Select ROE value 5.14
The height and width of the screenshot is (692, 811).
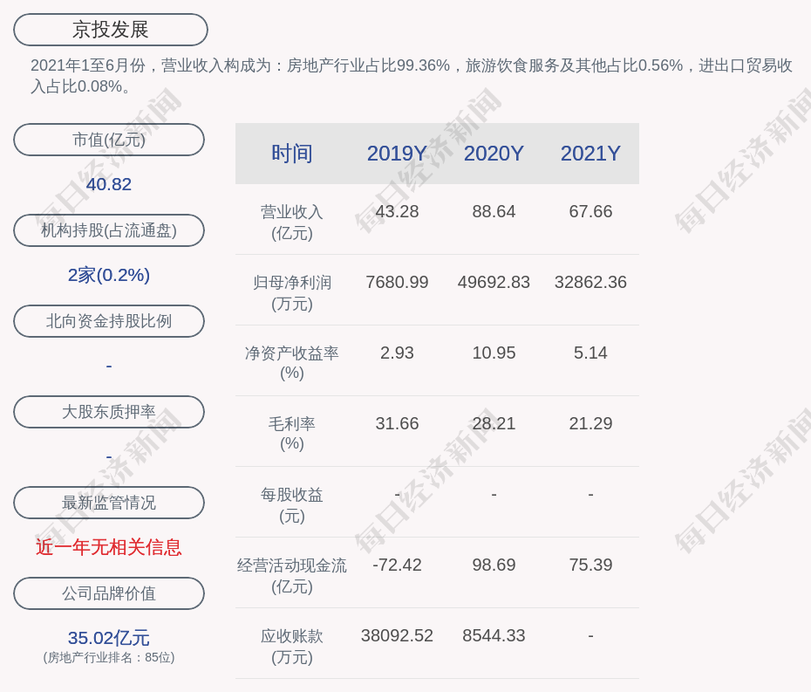[x=590, y=353]
